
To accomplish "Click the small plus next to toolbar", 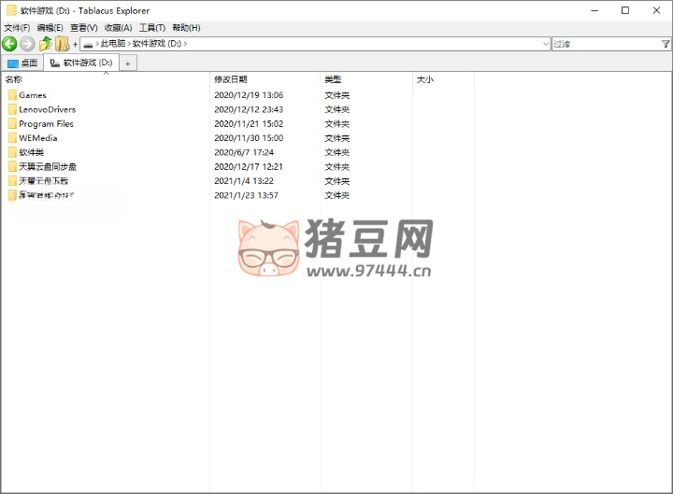I will [75, 45].
